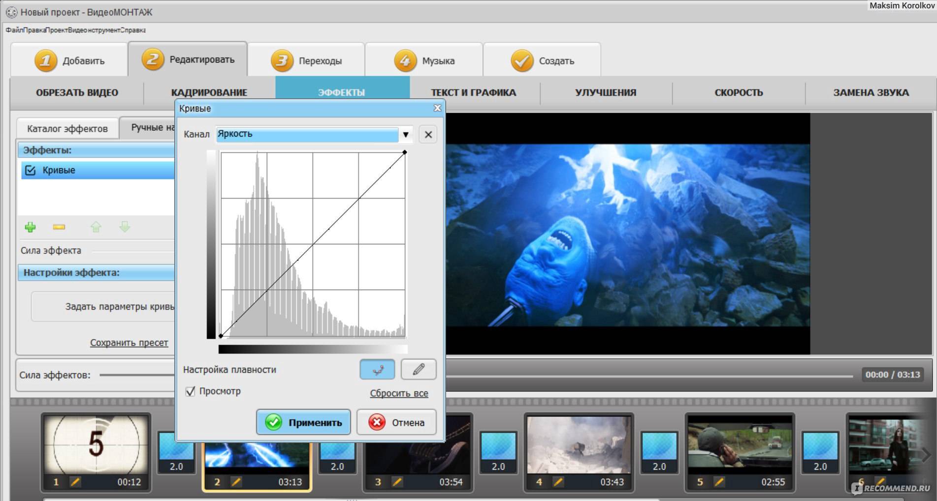The height and width of the screenshot is (501, 937).
Task: Click the green plus add effect icon
Action: pos(30,227)
